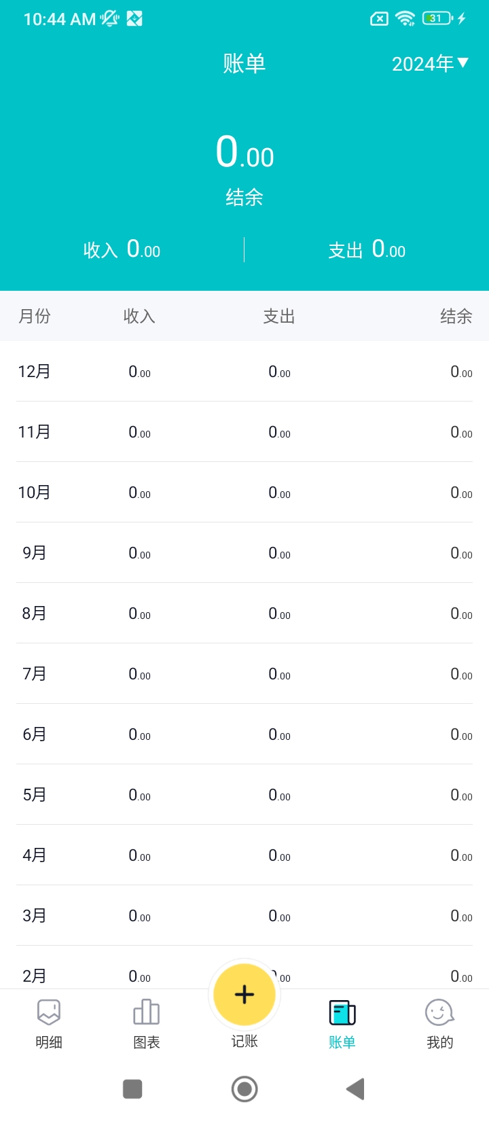Select the 10月 row in the list
The height and width of the screenshot is (1121, 489).
coord(244,493)
